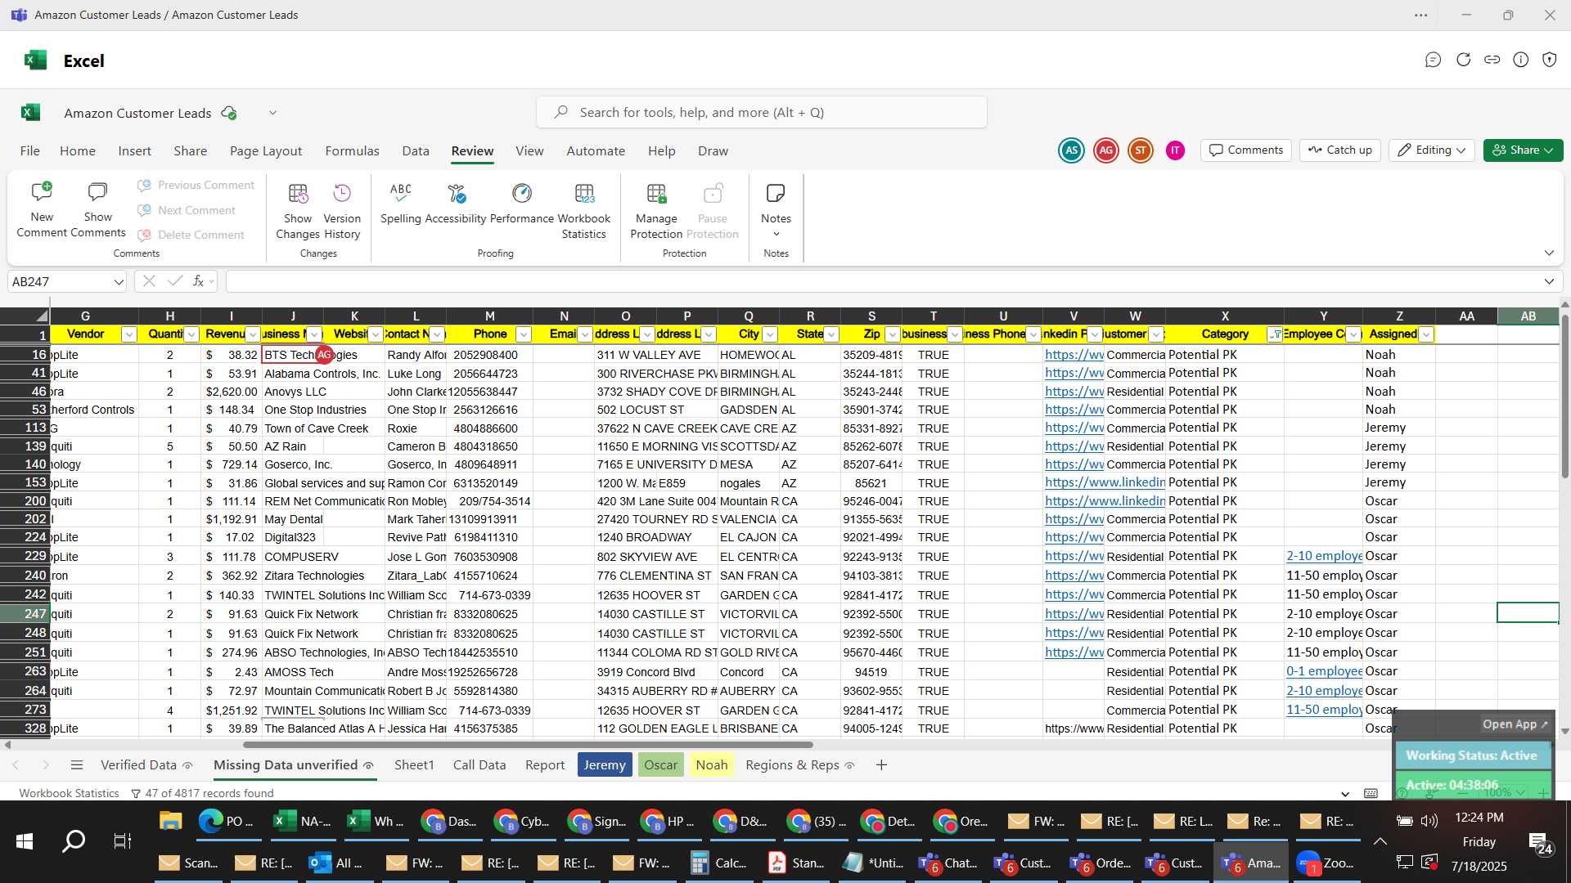The width and height of the screenshot is (1571, 883).
Task: Expand the Editing mode dropdown
Action: pyautogui.click(x=1461, y=150)
